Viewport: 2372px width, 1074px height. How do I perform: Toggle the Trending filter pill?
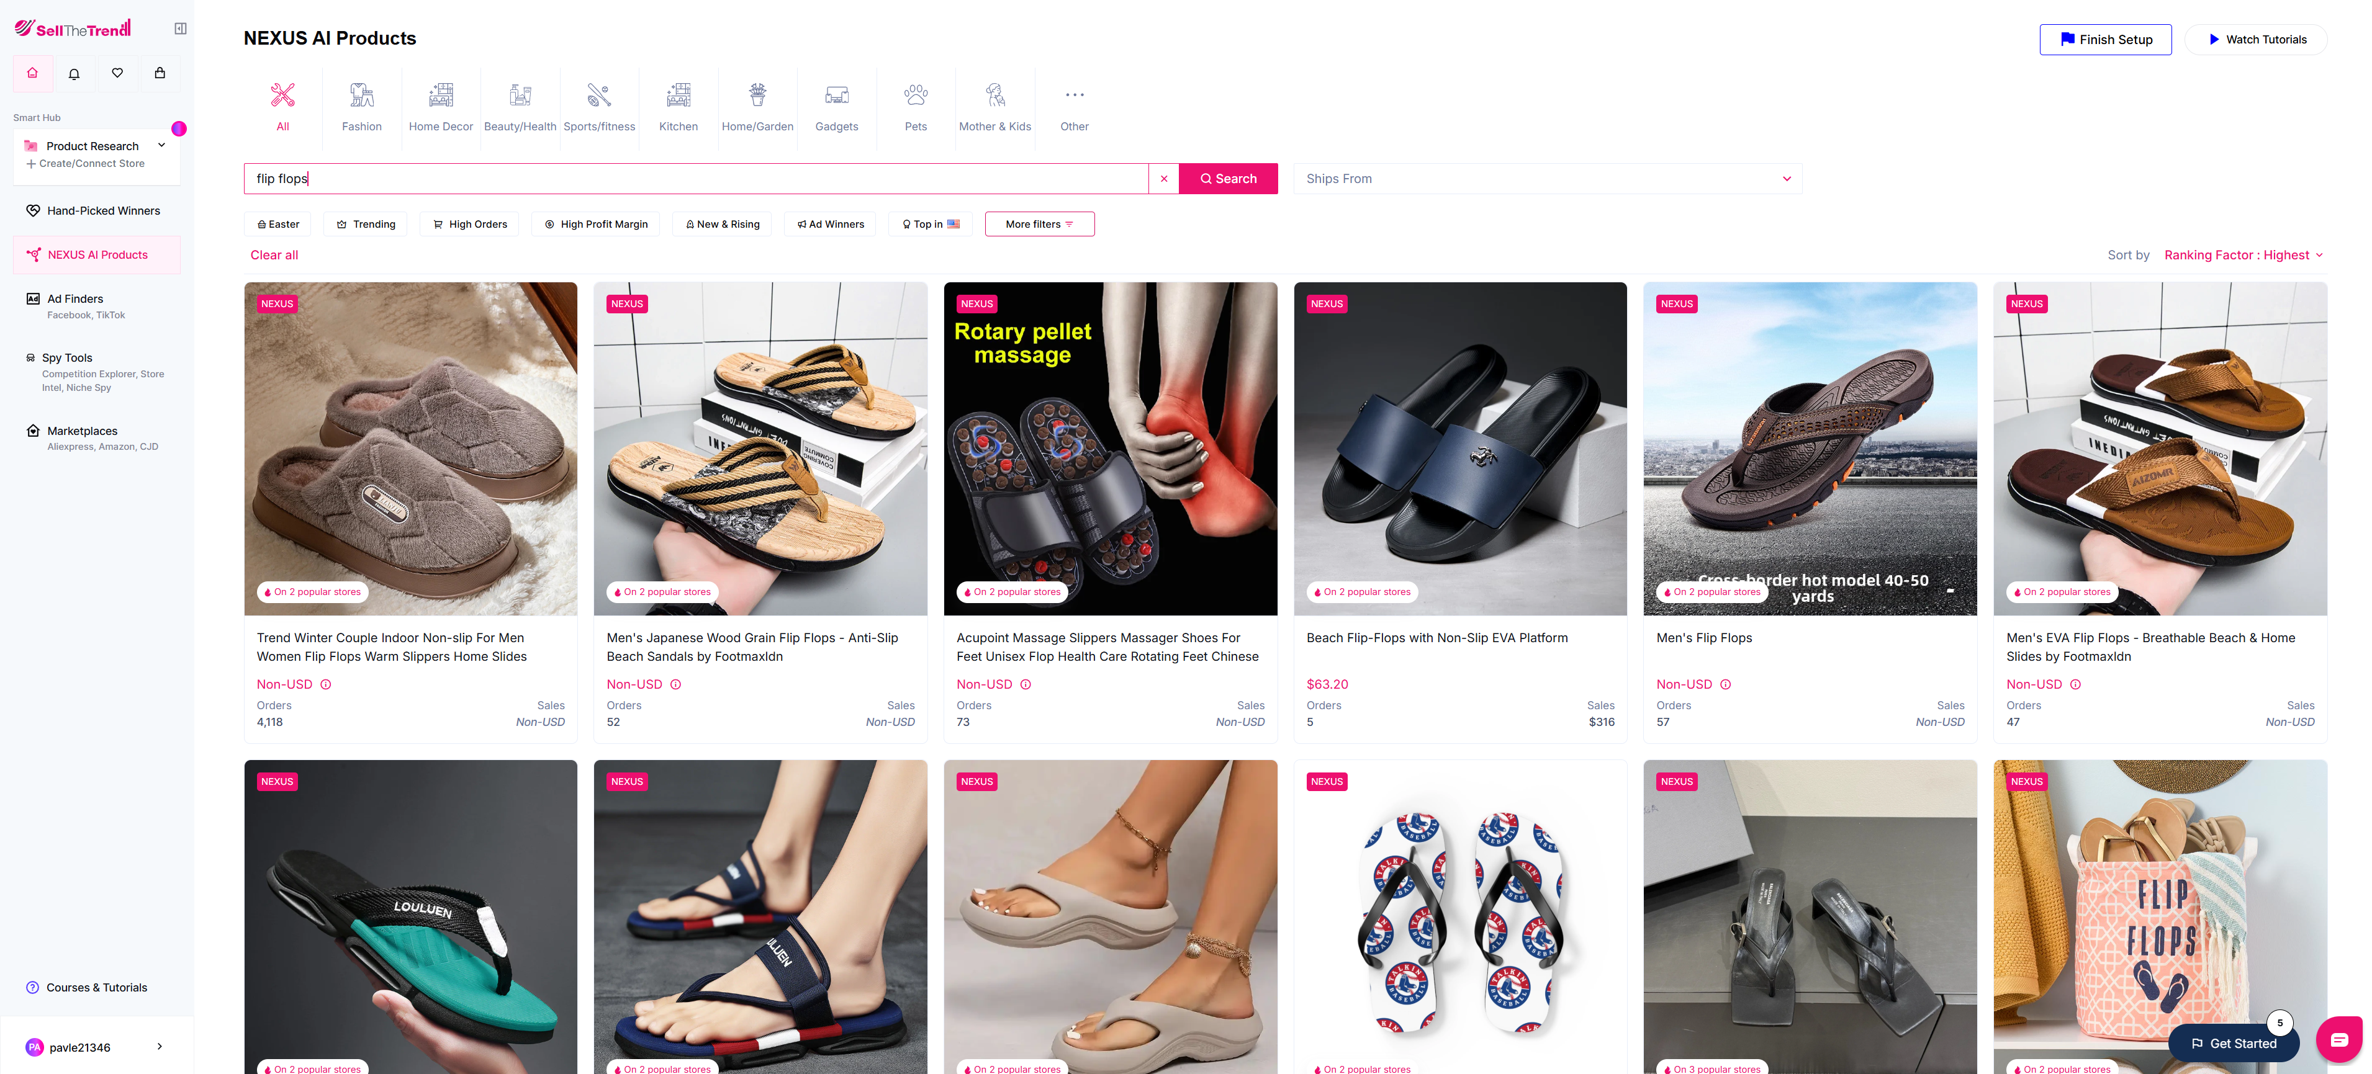pyautogui.click(x=364, y=223)
